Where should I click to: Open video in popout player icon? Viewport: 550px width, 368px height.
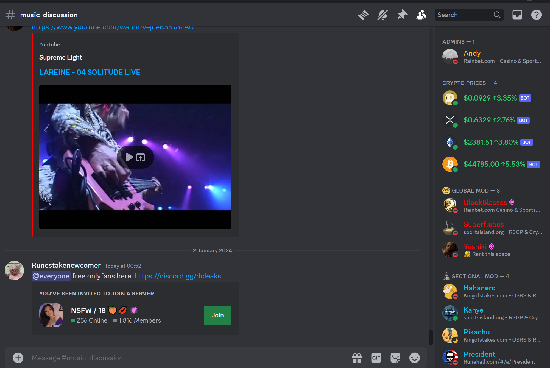(141, 157)
